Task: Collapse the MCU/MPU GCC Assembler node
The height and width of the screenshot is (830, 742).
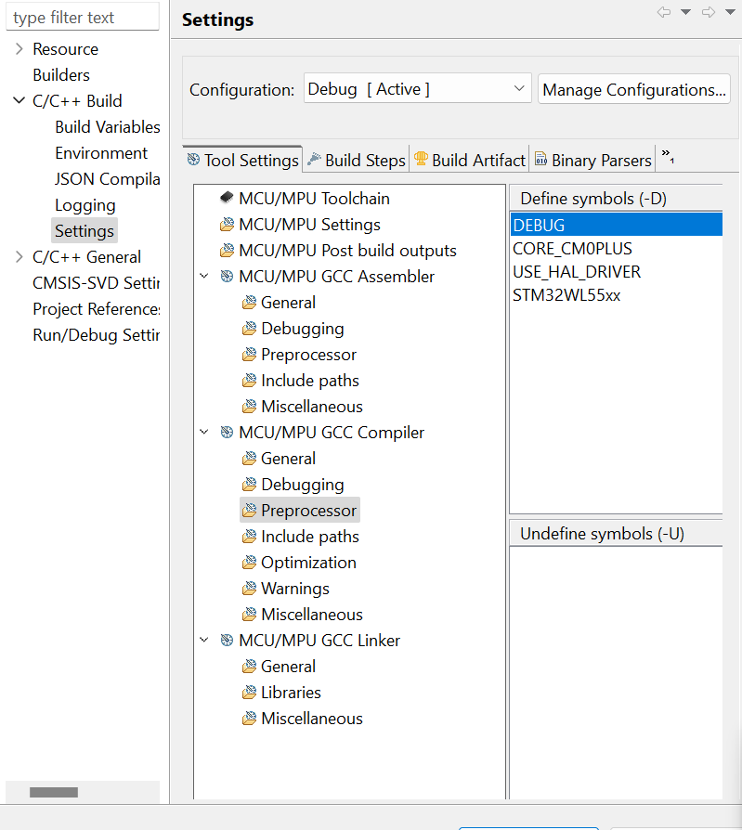Action: (204, 276)
